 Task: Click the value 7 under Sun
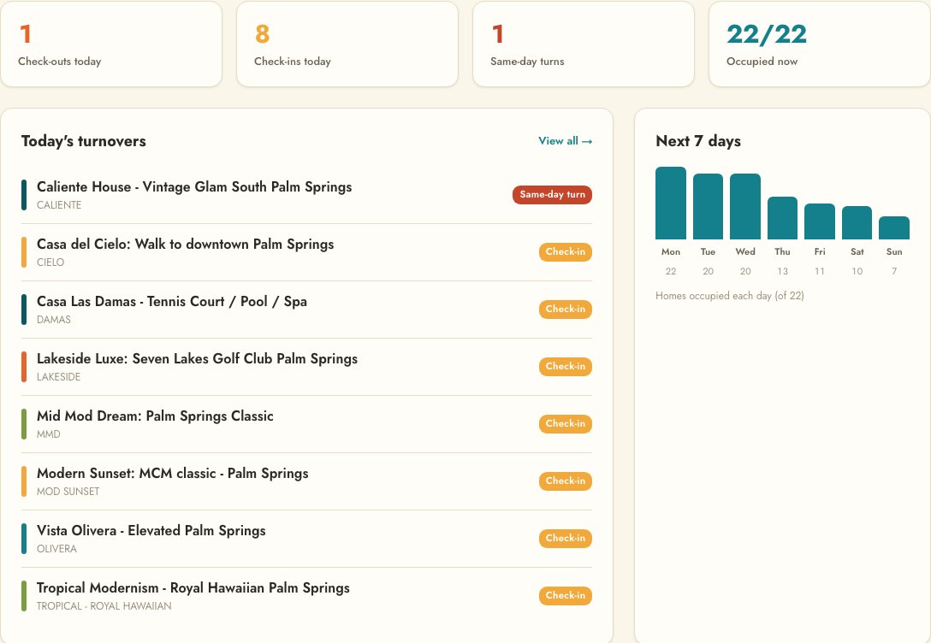click(x=894, y=271)
